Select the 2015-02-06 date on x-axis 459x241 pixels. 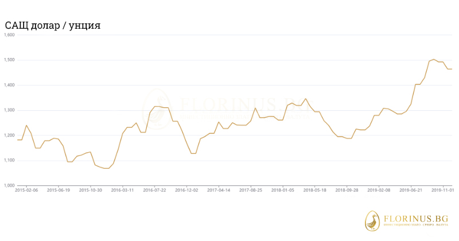click(26, 190)
